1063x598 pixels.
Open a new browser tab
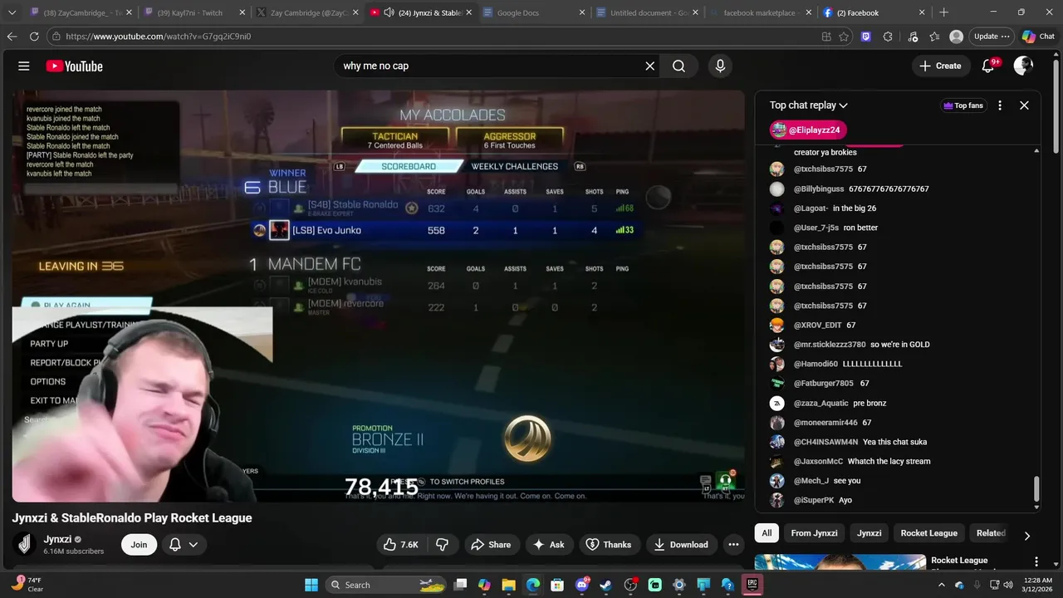tap(943, 12)
